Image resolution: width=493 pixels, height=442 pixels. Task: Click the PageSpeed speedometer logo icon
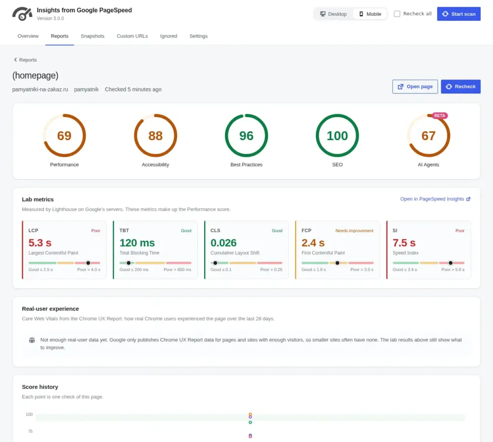pyautogui.click(x=22, y=14)
